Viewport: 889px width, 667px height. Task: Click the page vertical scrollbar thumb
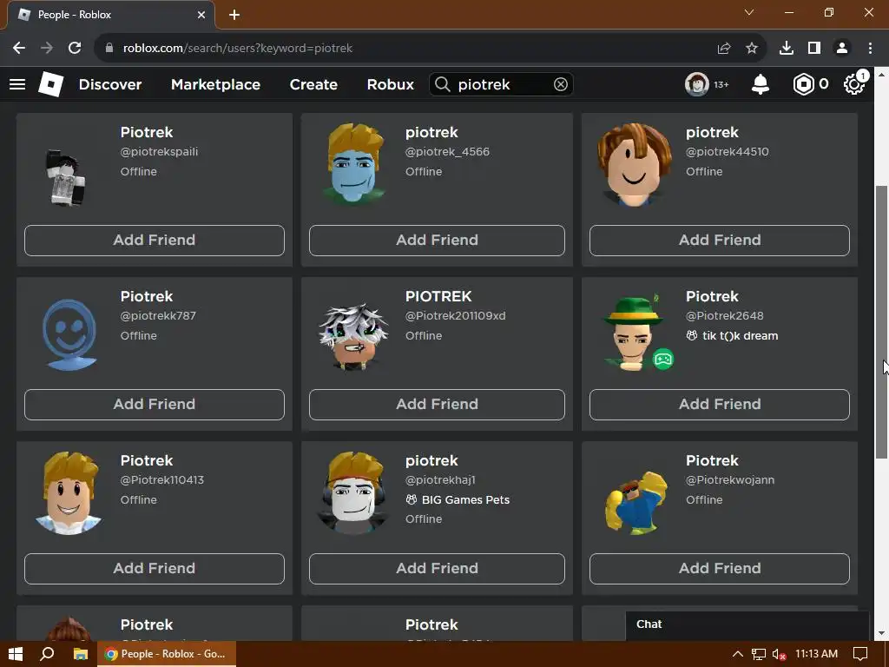pos(882,321)
